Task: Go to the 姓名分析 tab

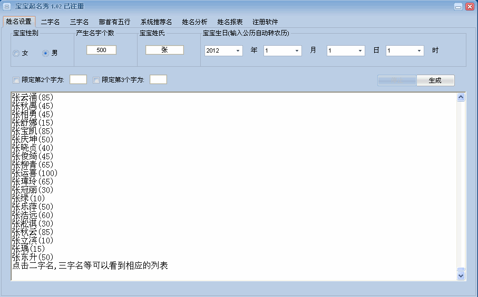Action: (194, 22)
